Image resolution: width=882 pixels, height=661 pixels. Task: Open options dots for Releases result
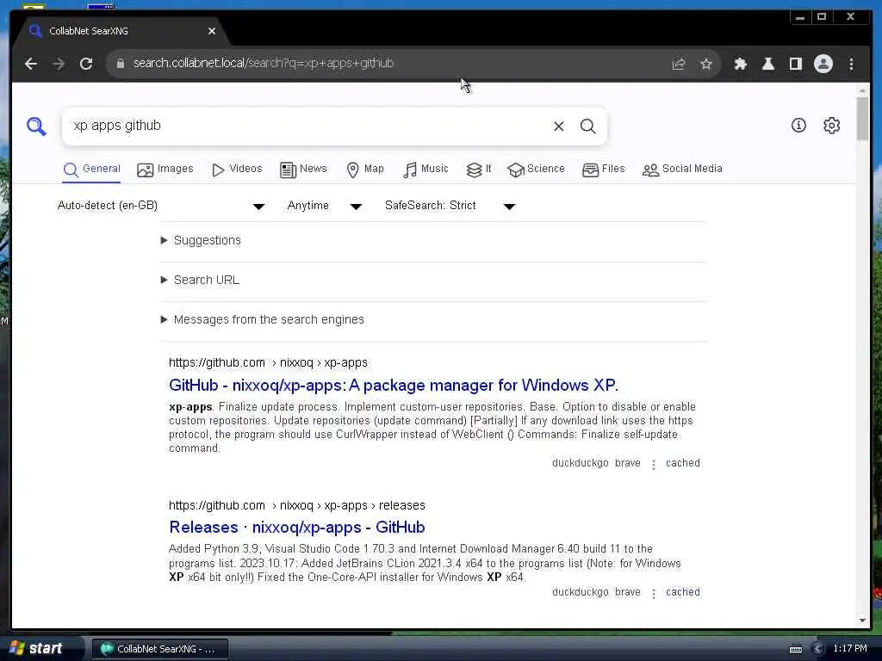click(653, 594)
